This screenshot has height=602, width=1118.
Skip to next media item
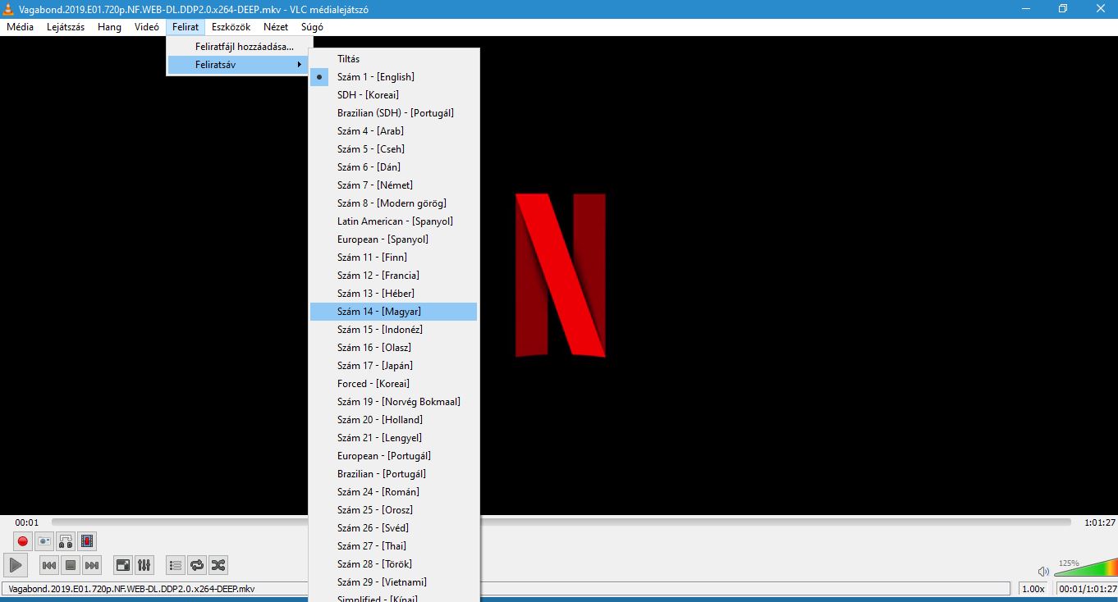coord(92,565)
